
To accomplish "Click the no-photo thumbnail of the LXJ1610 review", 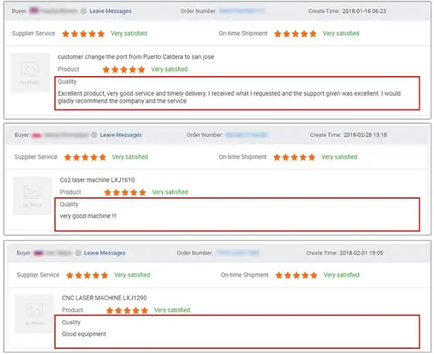I will pyautogui.click(x=32, y=196).
